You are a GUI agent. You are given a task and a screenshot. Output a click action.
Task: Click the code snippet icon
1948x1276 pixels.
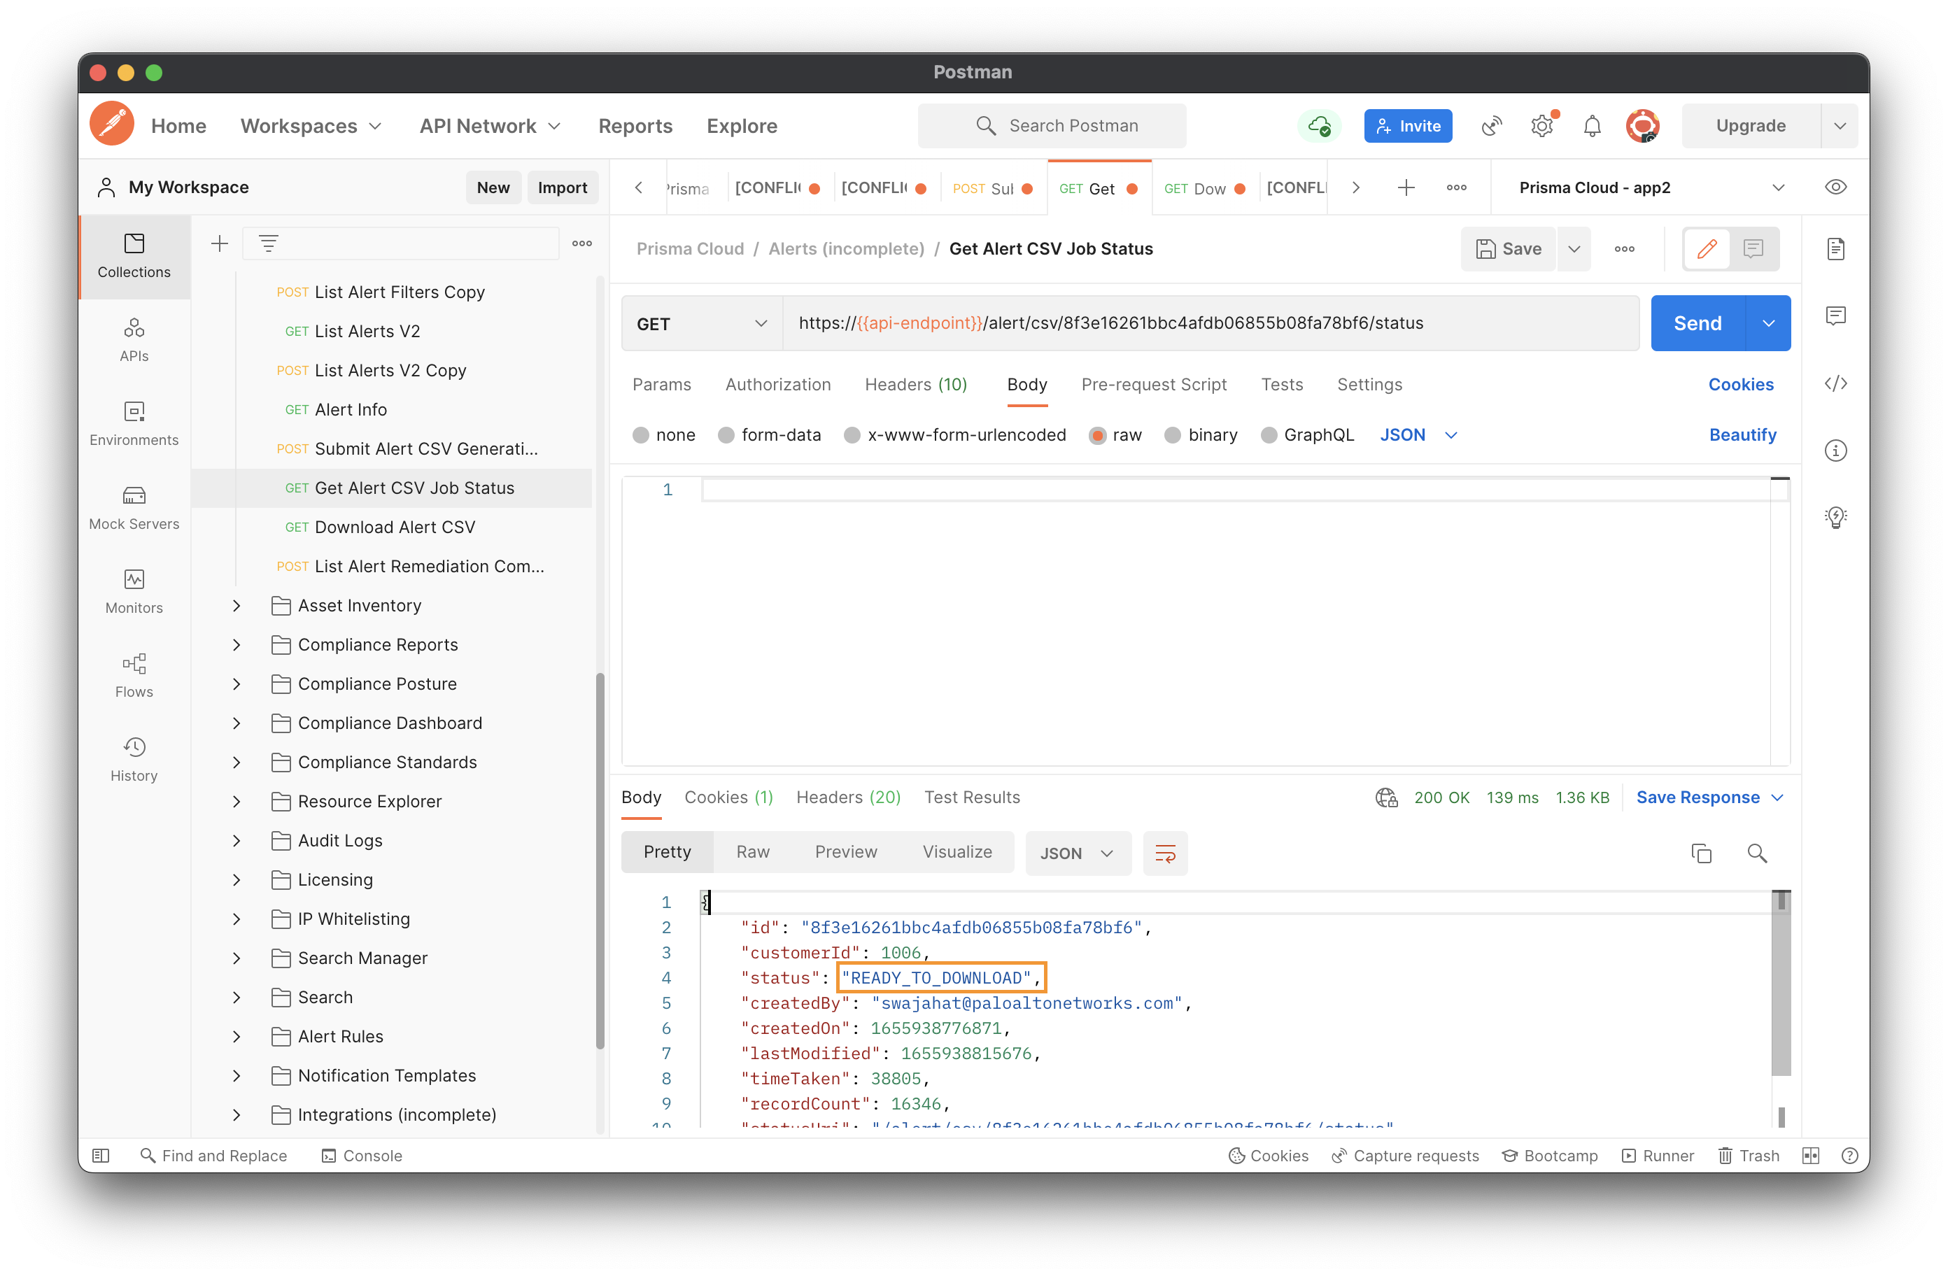point(1835,383)
